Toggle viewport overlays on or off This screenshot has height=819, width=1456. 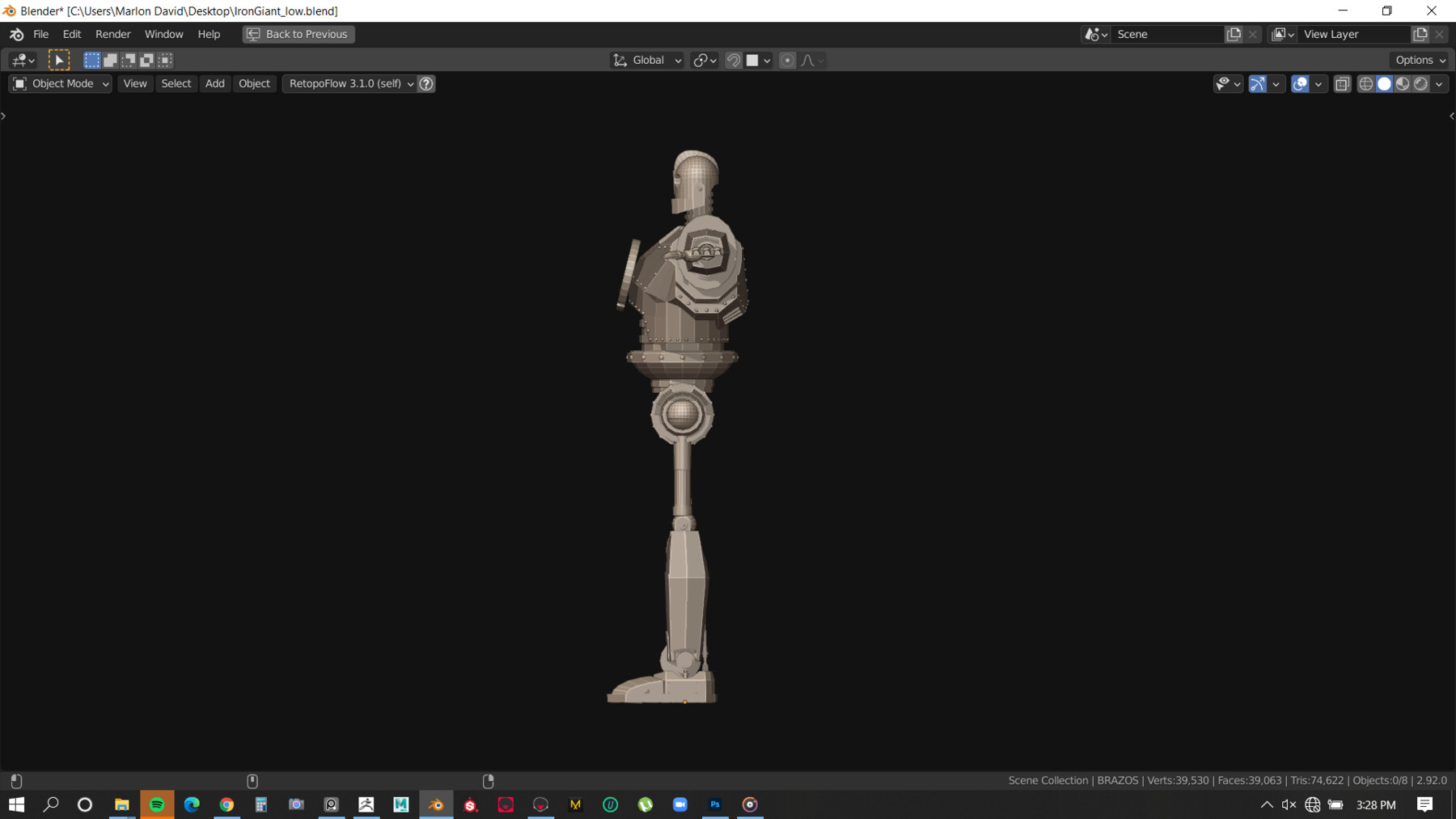(1300, 84)
